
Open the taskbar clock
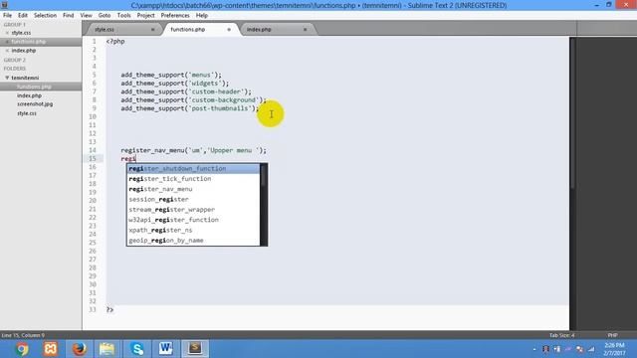coord(614,349)
